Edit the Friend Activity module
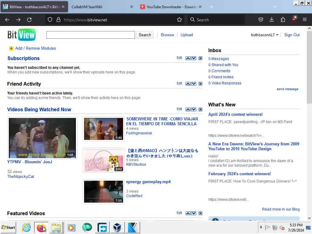The width and height of the screenshot is (312, 234). point(179,83)
